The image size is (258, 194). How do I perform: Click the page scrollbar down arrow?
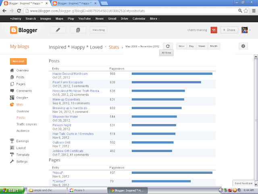[256, 184]
